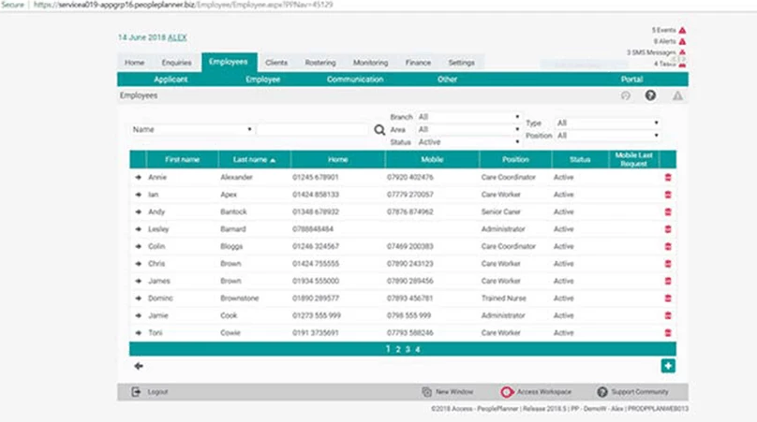Open the Portal submenu
The width and height of the screenshot is (757, 422).
tap(631, 80)
